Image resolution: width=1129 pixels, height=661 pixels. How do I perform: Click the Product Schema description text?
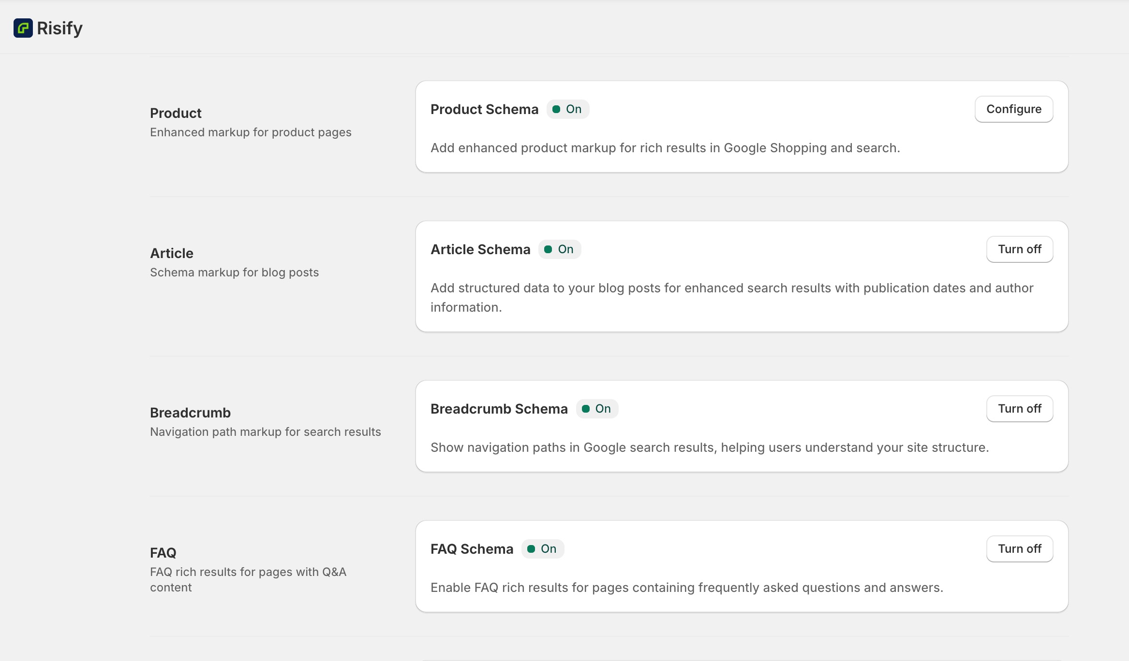pyautogui.click(x=666, y=148)
